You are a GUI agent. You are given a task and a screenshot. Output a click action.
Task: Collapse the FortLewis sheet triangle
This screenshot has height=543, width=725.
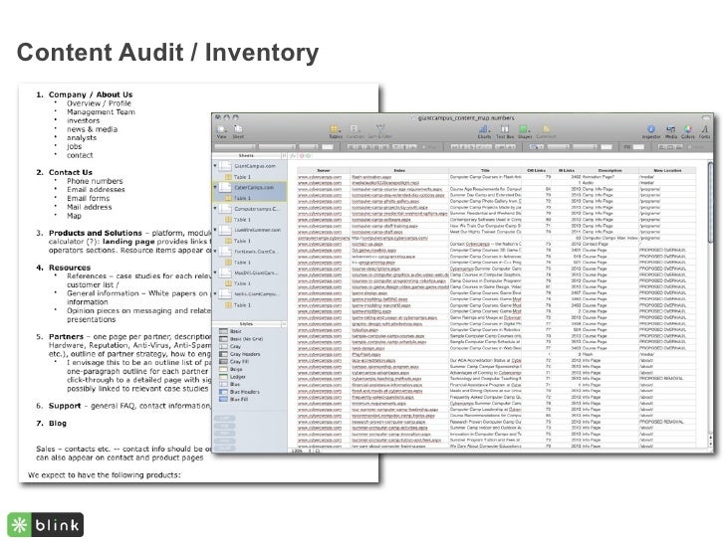click(x=215, y=251)
